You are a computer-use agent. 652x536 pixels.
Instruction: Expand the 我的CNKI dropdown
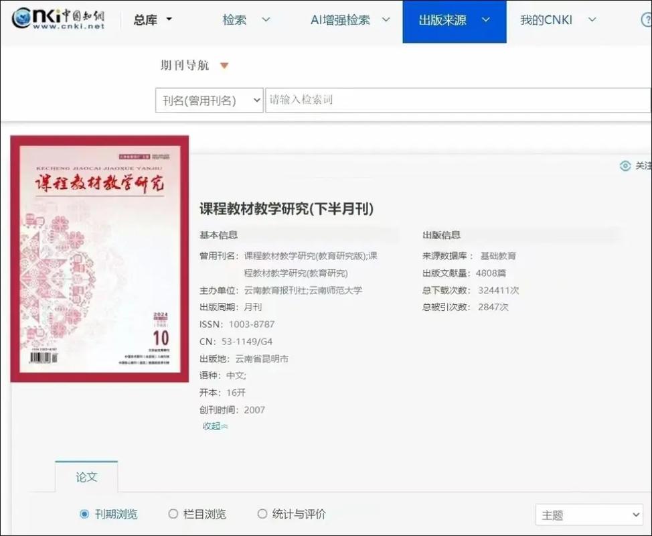559,20
